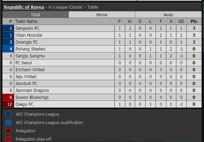
Task: Click the W column header
Action: point(130,21)
